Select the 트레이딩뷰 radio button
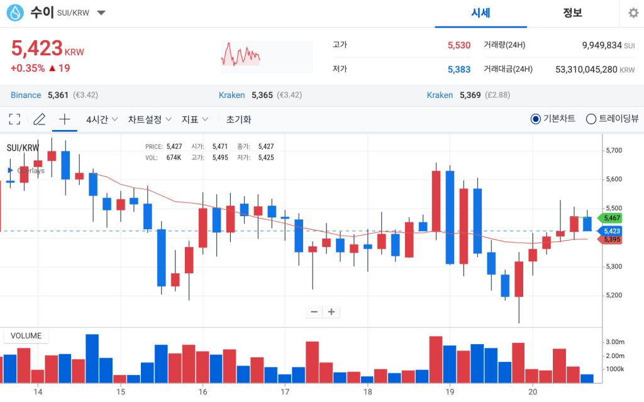644x402 pixels. 591,119
